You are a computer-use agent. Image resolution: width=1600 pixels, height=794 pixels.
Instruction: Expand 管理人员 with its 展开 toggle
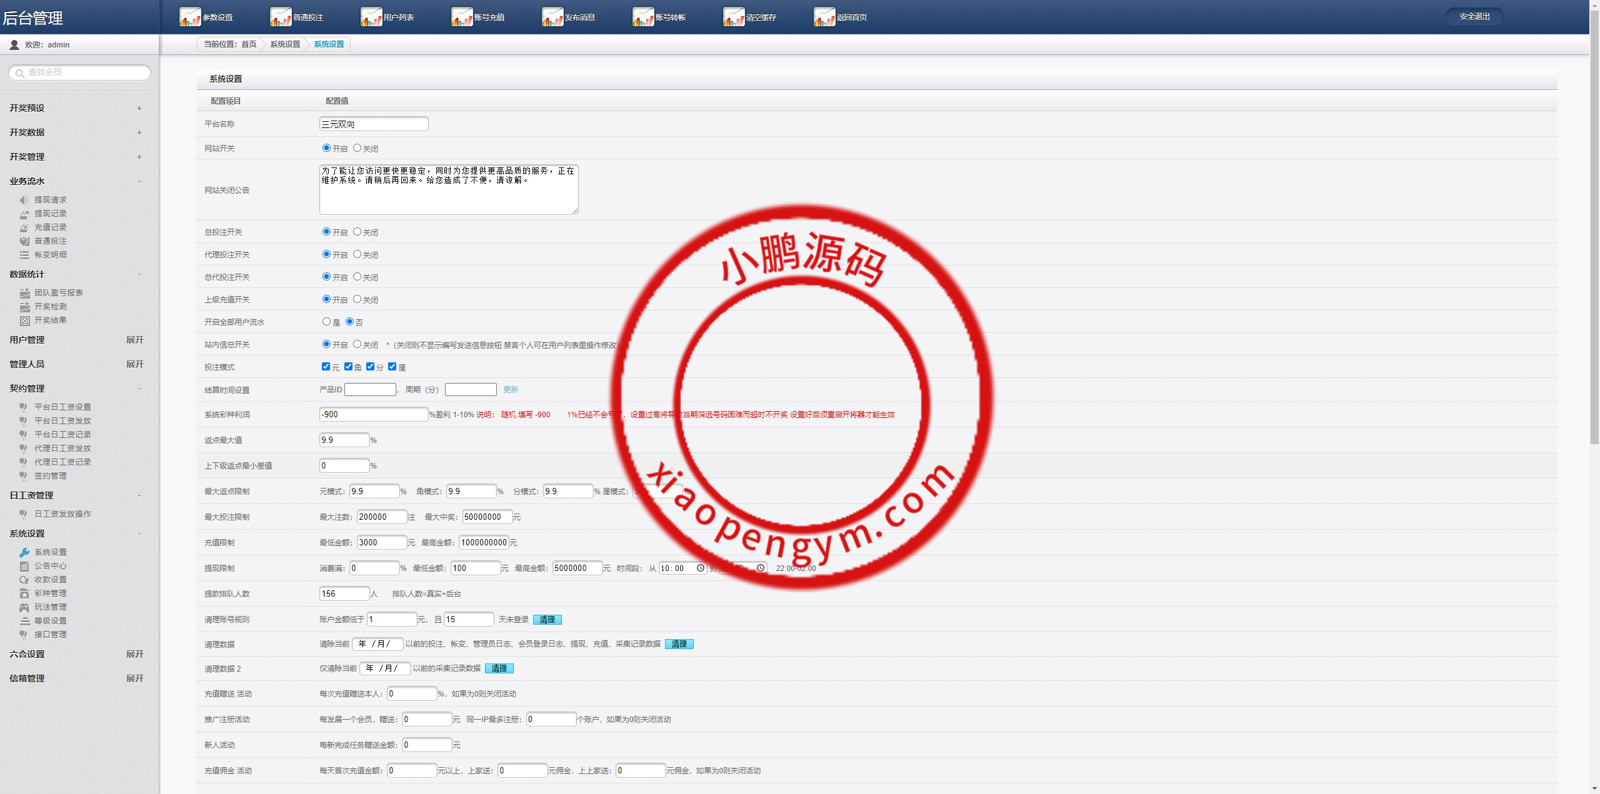(134, 364)
